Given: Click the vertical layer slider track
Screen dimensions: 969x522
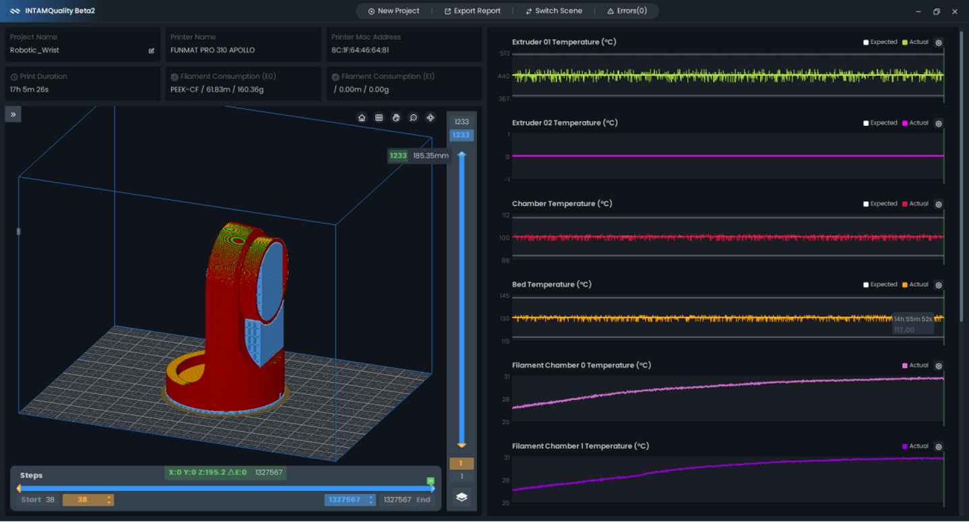Looking at the screenshot, I should [x=462, y=300].
